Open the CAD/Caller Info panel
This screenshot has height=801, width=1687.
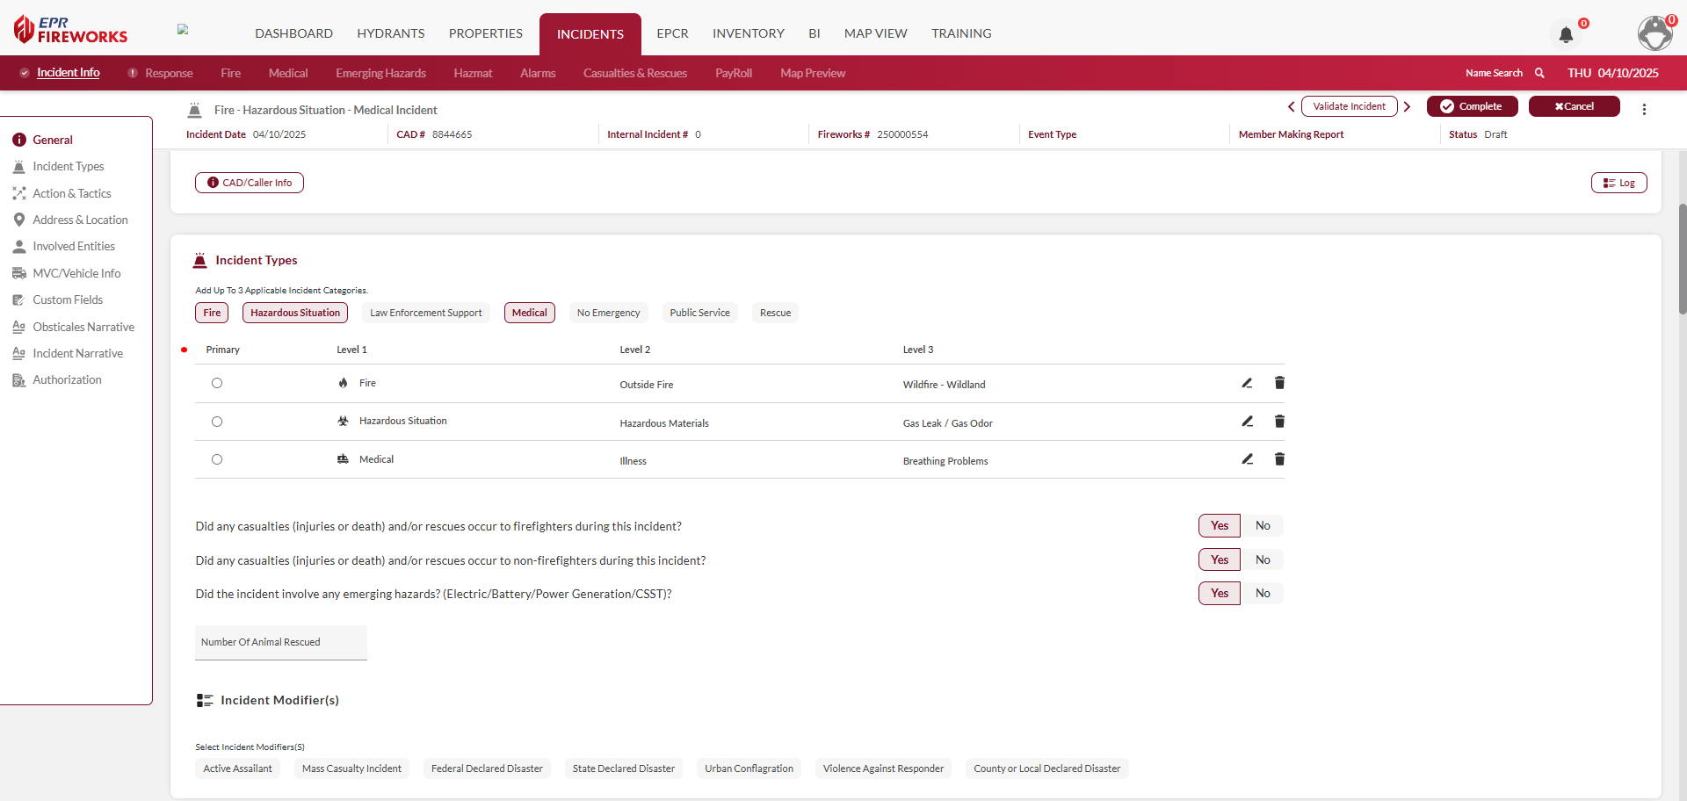[250, 183]
